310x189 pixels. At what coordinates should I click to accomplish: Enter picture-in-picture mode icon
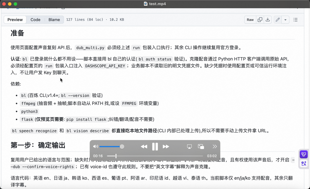coord(201,146)
